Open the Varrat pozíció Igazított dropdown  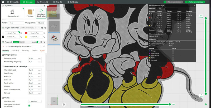coord(35,101)
